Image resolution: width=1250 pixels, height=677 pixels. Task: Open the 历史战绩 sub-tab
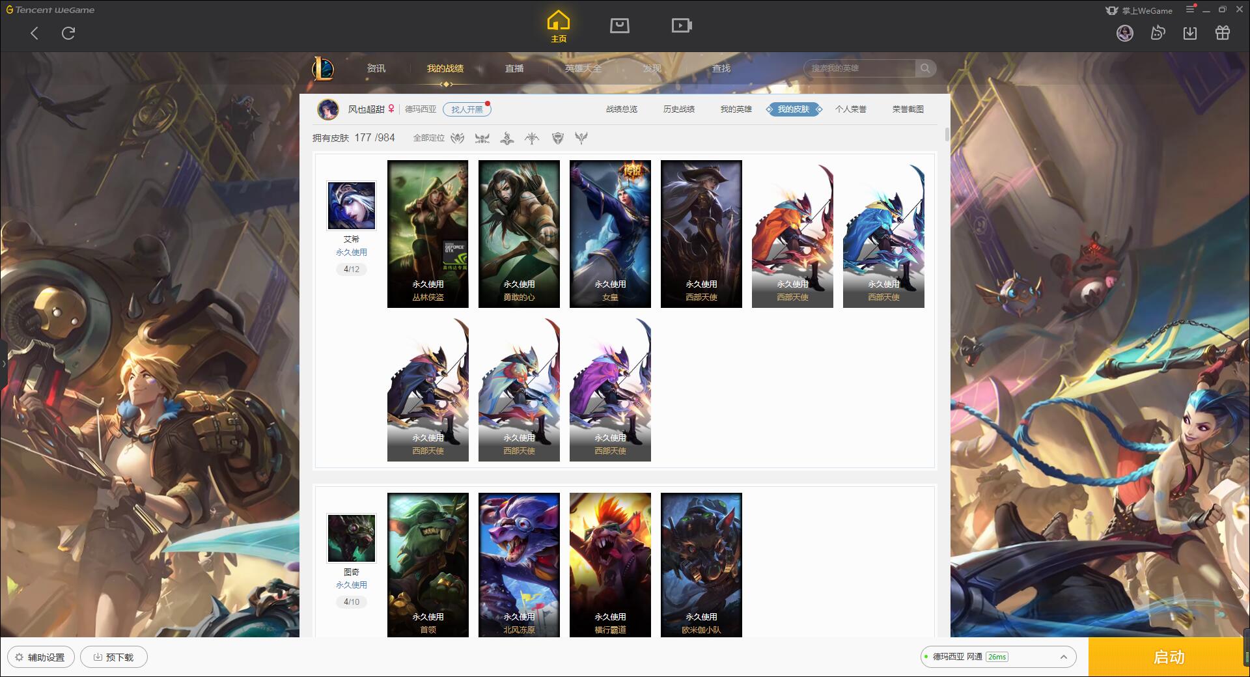click(x=679, y=109)
